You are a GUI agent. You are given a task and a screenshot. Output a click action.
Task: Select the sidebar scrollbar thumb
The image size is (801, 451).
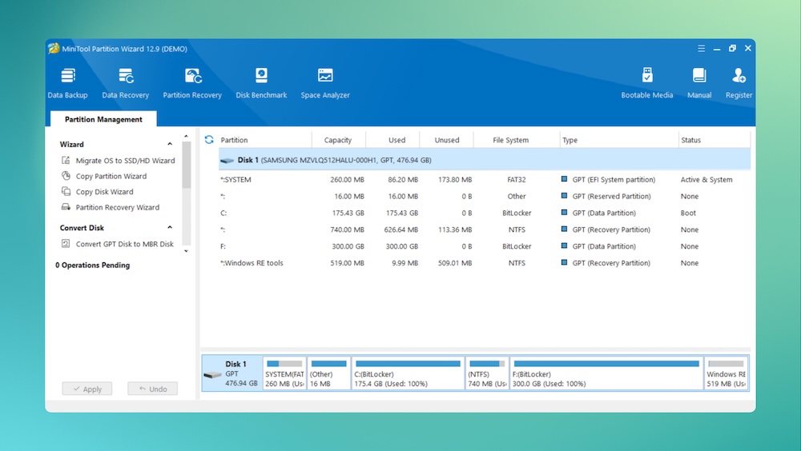click(186, 165)
